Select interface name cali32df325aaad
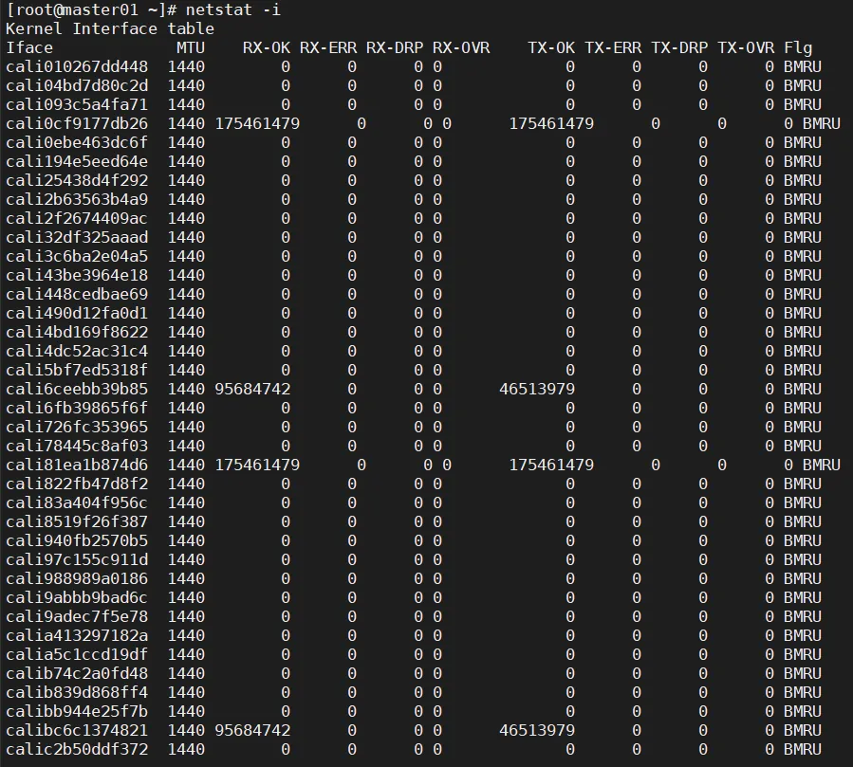 [x=77, y=238]
